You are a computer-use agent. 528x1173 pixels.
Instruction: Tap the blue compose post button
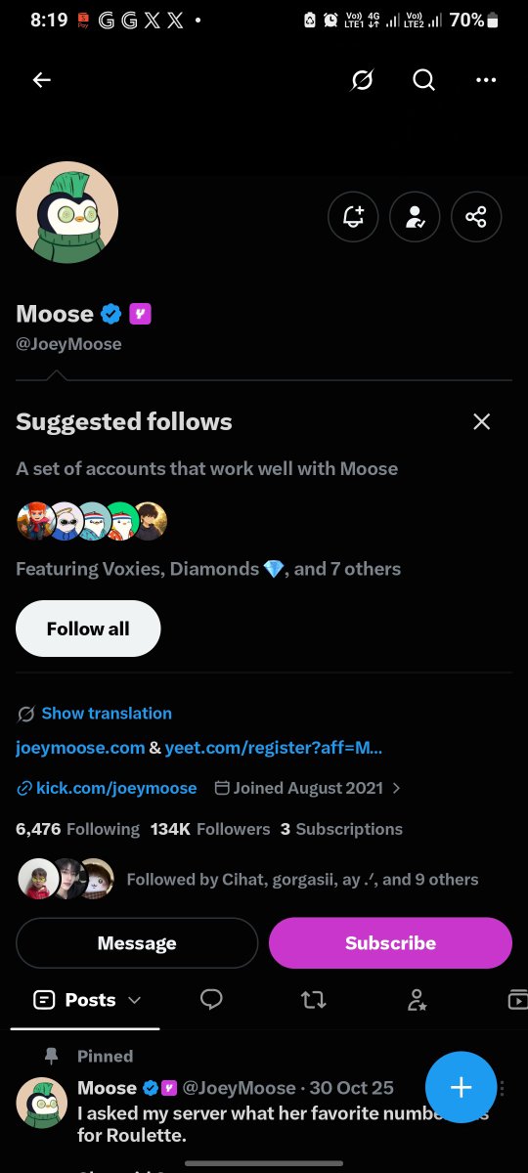pyautogui.click(x=461, y=1087)
